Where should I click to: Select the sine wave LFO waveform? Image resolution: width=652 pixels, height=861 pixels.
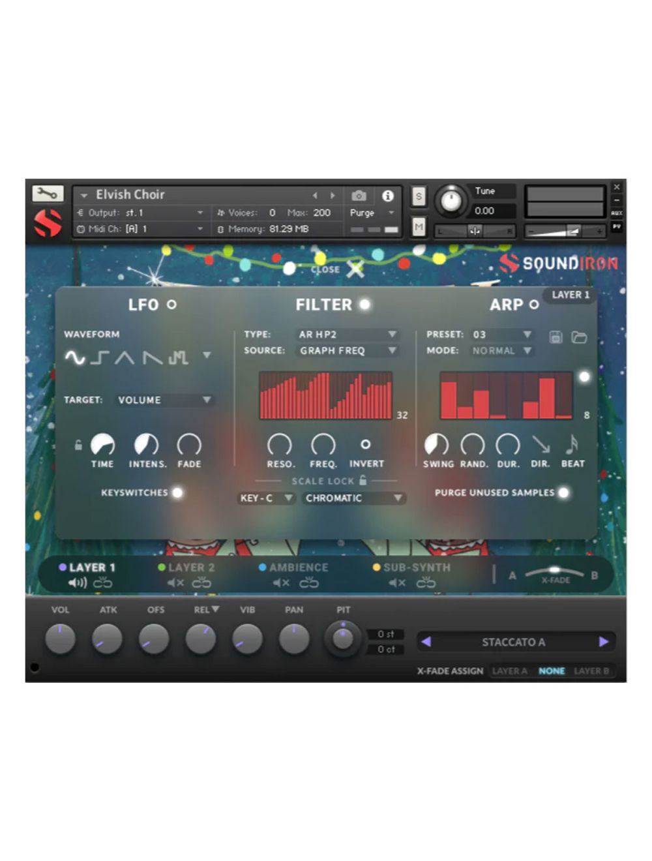(74, 357)
